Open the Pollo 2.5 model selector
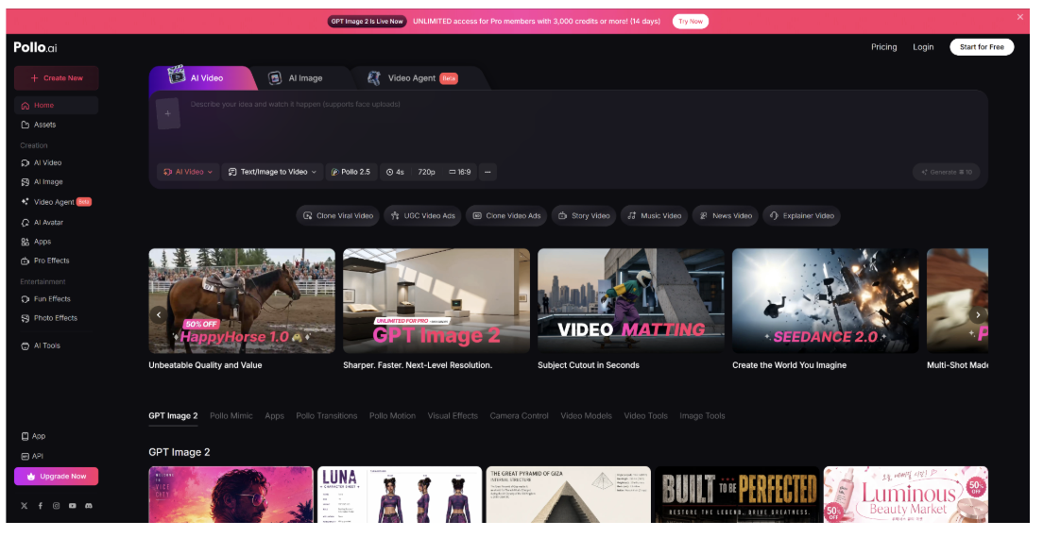 click(x=351, y=172)
